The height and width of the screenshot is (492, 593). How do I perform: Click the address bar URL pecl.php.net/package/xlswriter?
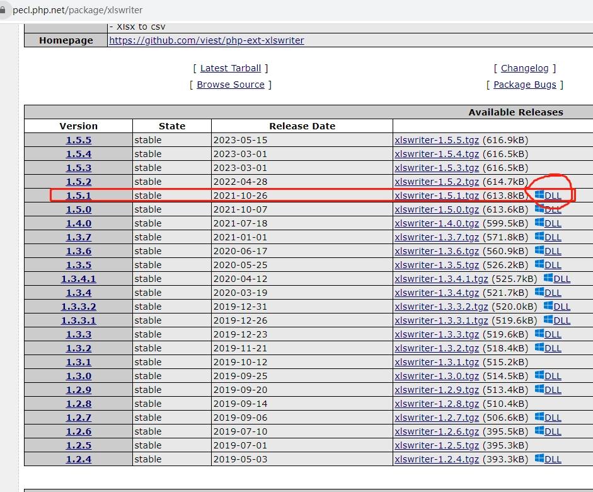pos(78,10)
